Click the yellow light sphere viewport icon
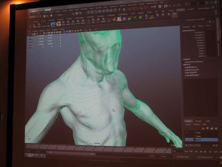Viewport: 222px width, 167px height. point(75,31)
